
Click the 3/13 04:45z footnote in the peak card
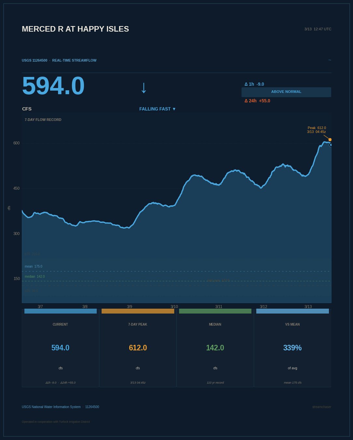pos(138,383)
